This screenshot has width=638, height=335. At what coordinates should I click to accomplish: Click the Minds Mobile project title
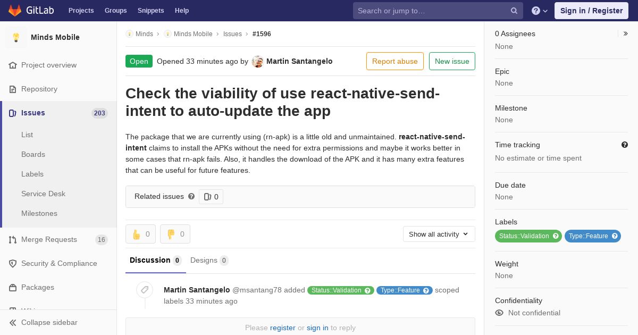click(x=55, y=37)
